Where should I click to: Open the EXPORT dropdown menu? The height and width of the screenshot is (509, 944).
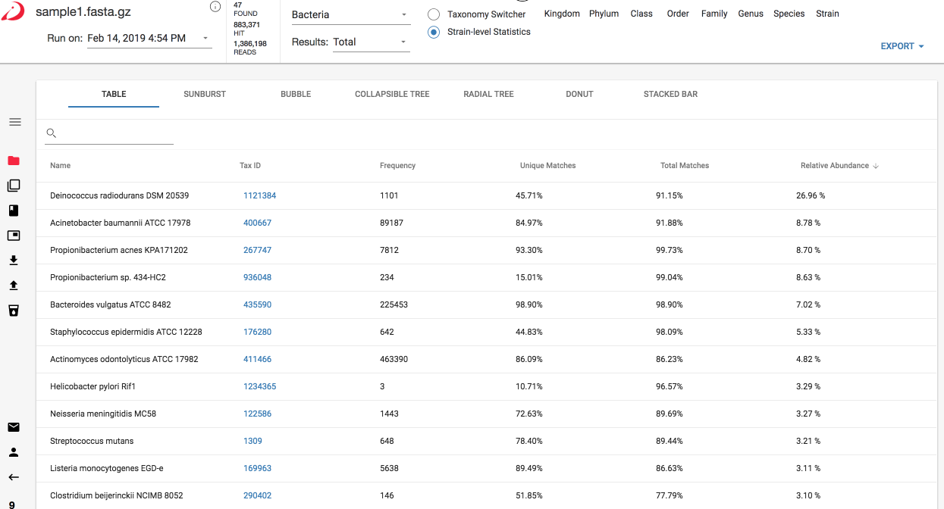click(x=902, y=46)
